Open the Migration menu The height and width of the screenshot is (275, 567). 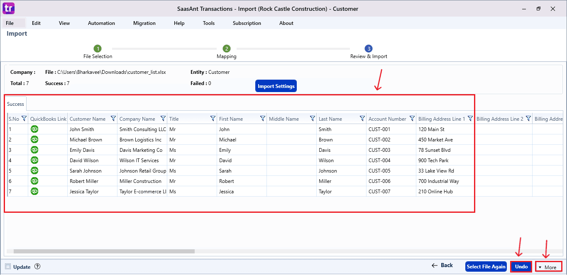[x=144, y=23]
